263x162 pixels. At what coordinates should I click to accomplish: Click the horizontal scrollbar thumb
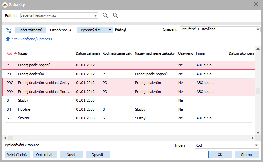10,138
